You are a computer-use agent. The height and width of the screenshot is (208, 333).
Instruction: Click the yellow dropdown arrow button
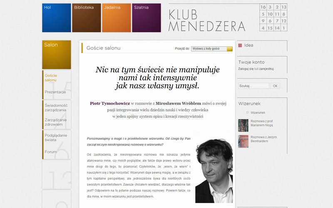230,49
